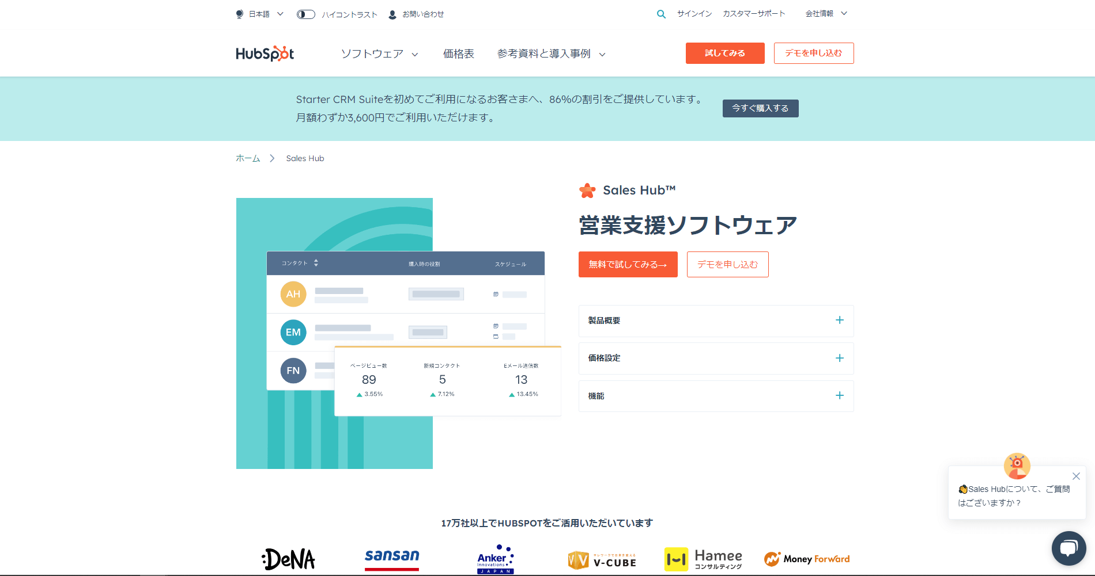
Task: Open カスタマーサポート link
Action: coord(754,14)
